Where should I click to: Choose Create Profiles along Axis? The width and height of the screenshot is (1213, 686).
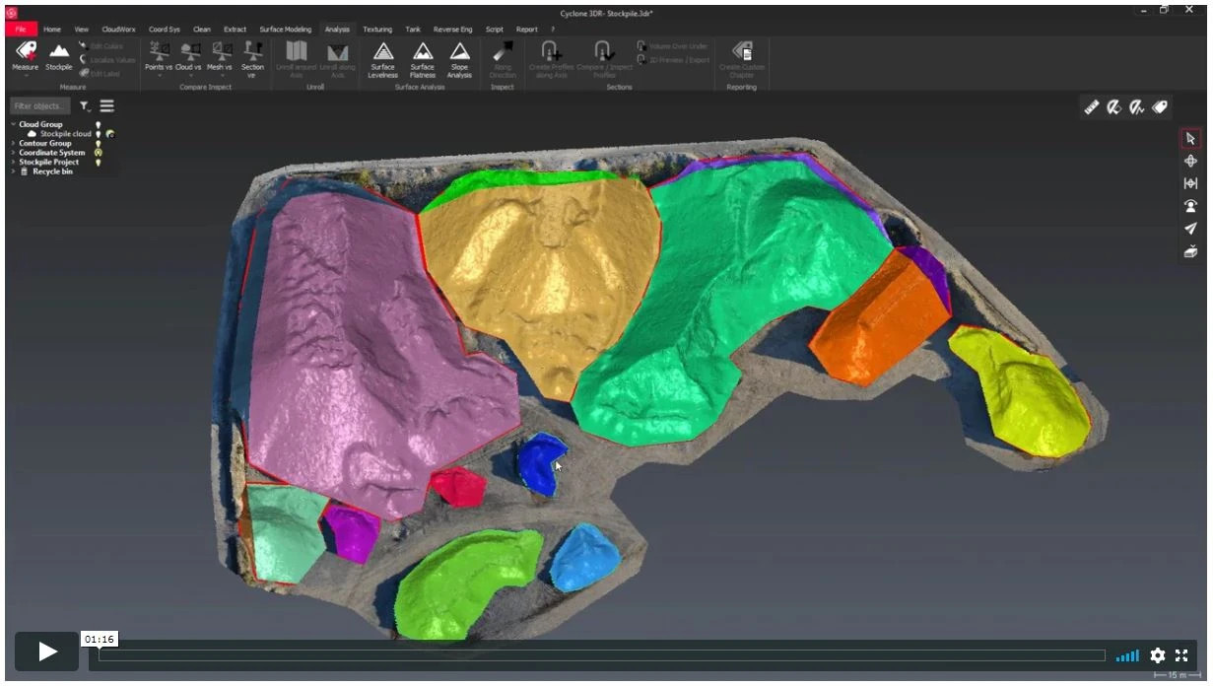point(551,59)
